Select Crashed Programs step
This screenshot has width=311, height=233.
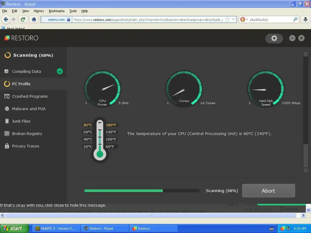click(x=33, y=96)
